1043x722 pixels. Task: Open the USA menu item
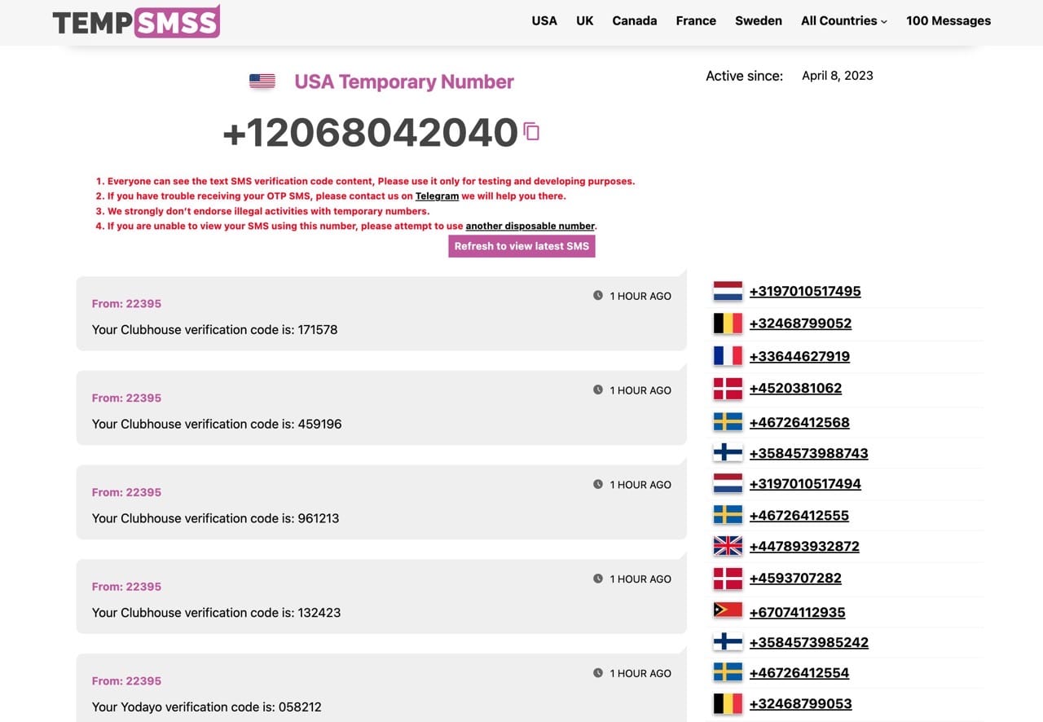pyautogui.click(x=544, y=21)
